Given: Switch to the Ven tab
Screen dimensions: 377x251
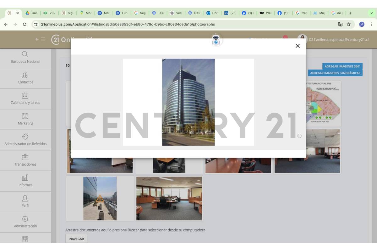Looking at the screenshot, I should [176, 13].
